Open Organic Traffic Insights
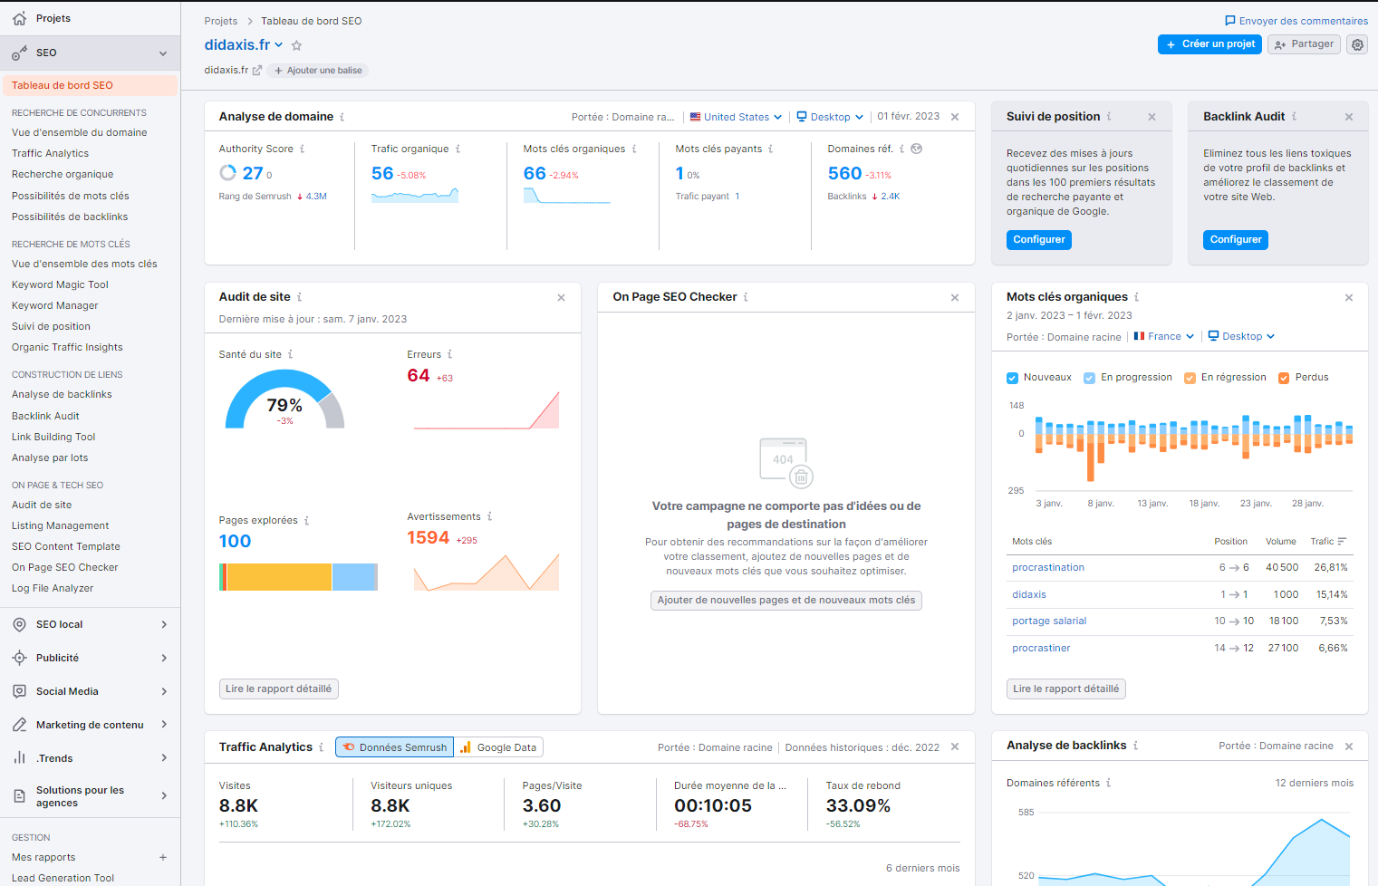This screenshot has width=1378, height=886. [x=67, y=347]
